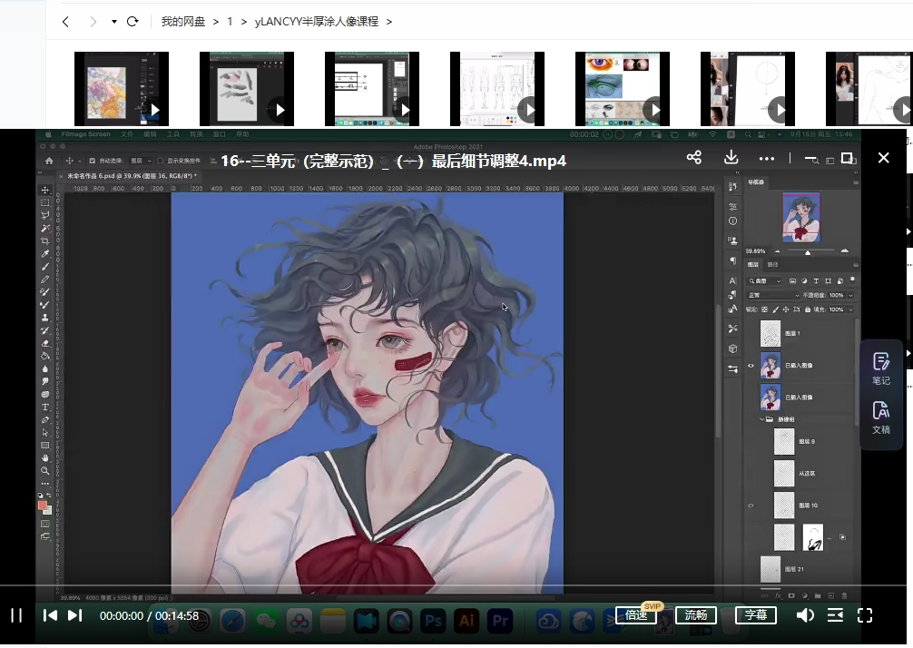The width and height of the screenshot is (913, 648).
Task: Select the Magic Wand tool
Action: tap(44, 228)
